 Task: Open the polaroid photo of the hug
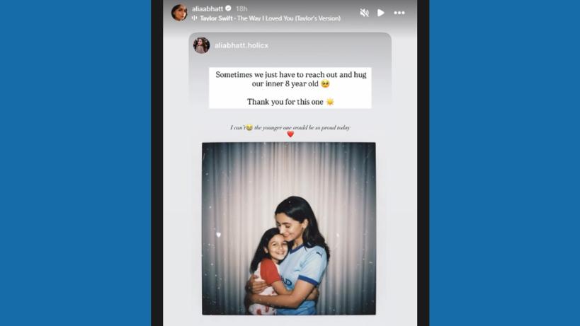[289, 228]
